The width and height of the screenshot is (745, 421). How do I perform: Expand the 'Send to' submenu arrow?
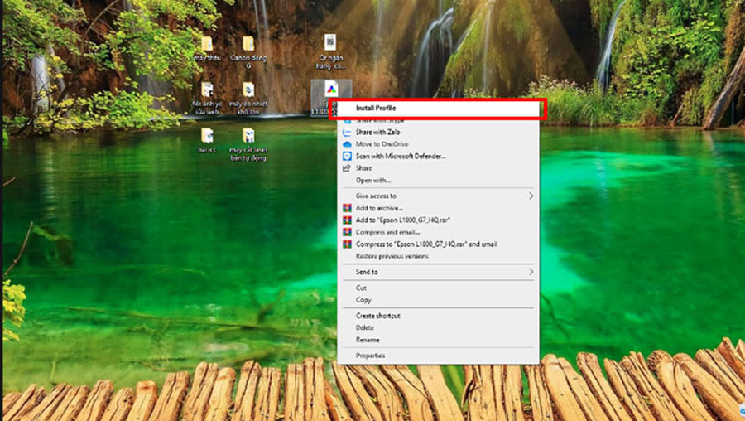click(x=531, y=272)
